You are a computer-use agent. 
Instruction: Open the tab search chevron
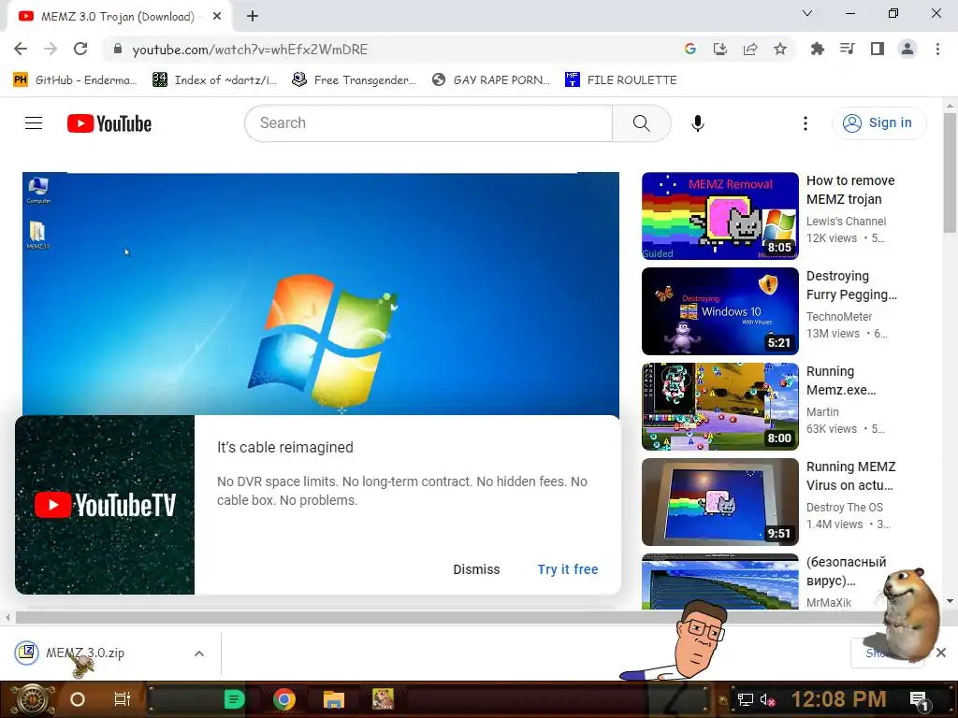point(807,13)
